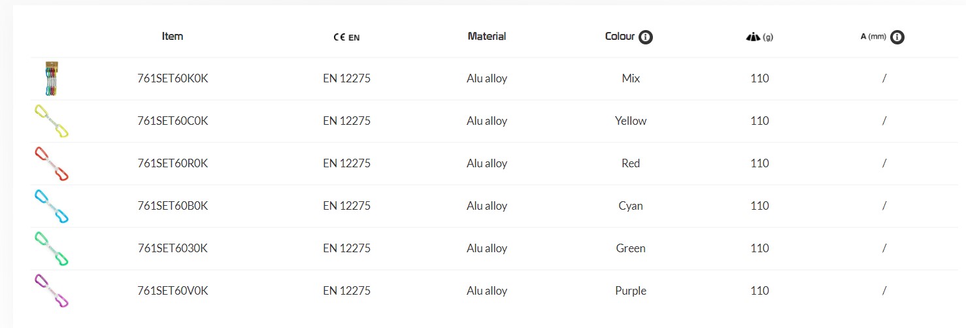Image resolution: width=966 pixels, height=328 pixels.
Task: Select item code 761SET60K0K
Action: (x=173, y=78)
